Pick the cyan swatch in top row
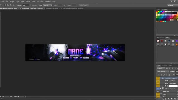The height and width of the screenshot is (100, 178). pyautogui.click(x=161, y=12)
